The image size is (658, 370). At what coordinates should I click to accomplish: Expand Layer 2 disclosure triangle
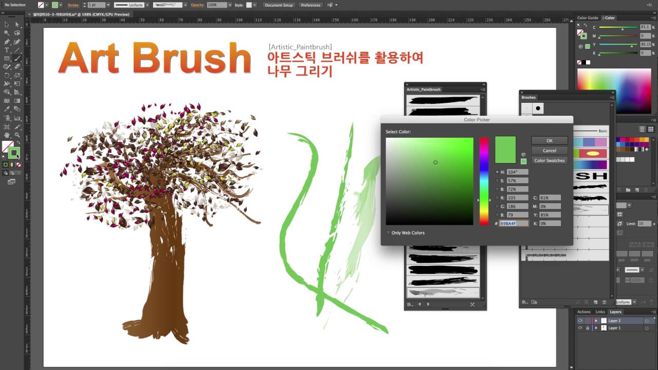(596, 321)
